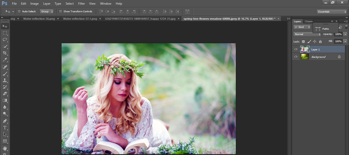This screenshot has height=155, width=349.
Task: Hide the Background layer visibility
Action: [x=296, y=57]
